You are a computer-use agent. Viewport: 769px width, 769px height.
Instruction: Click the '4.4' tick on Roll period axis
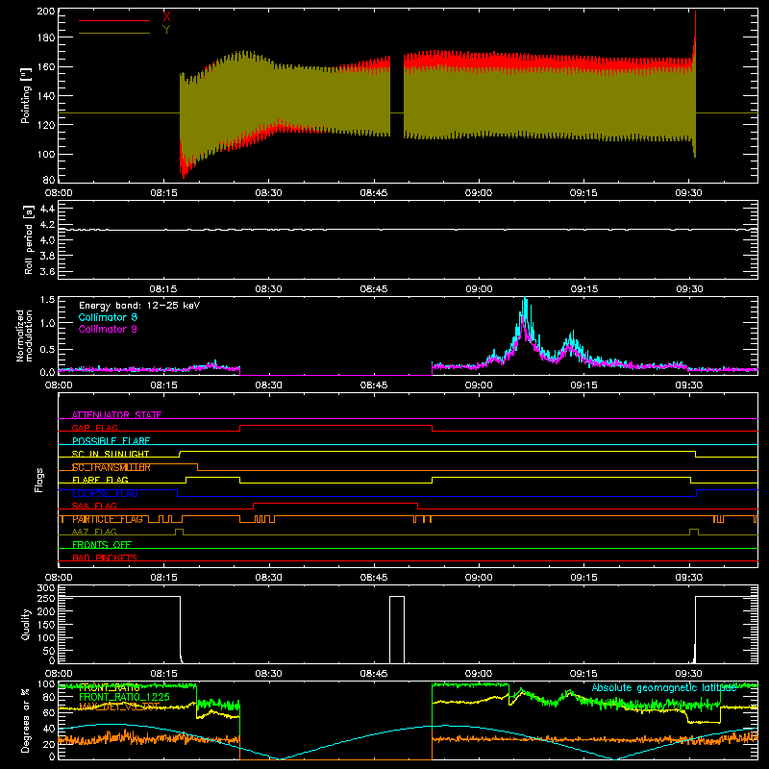(47, 209)
